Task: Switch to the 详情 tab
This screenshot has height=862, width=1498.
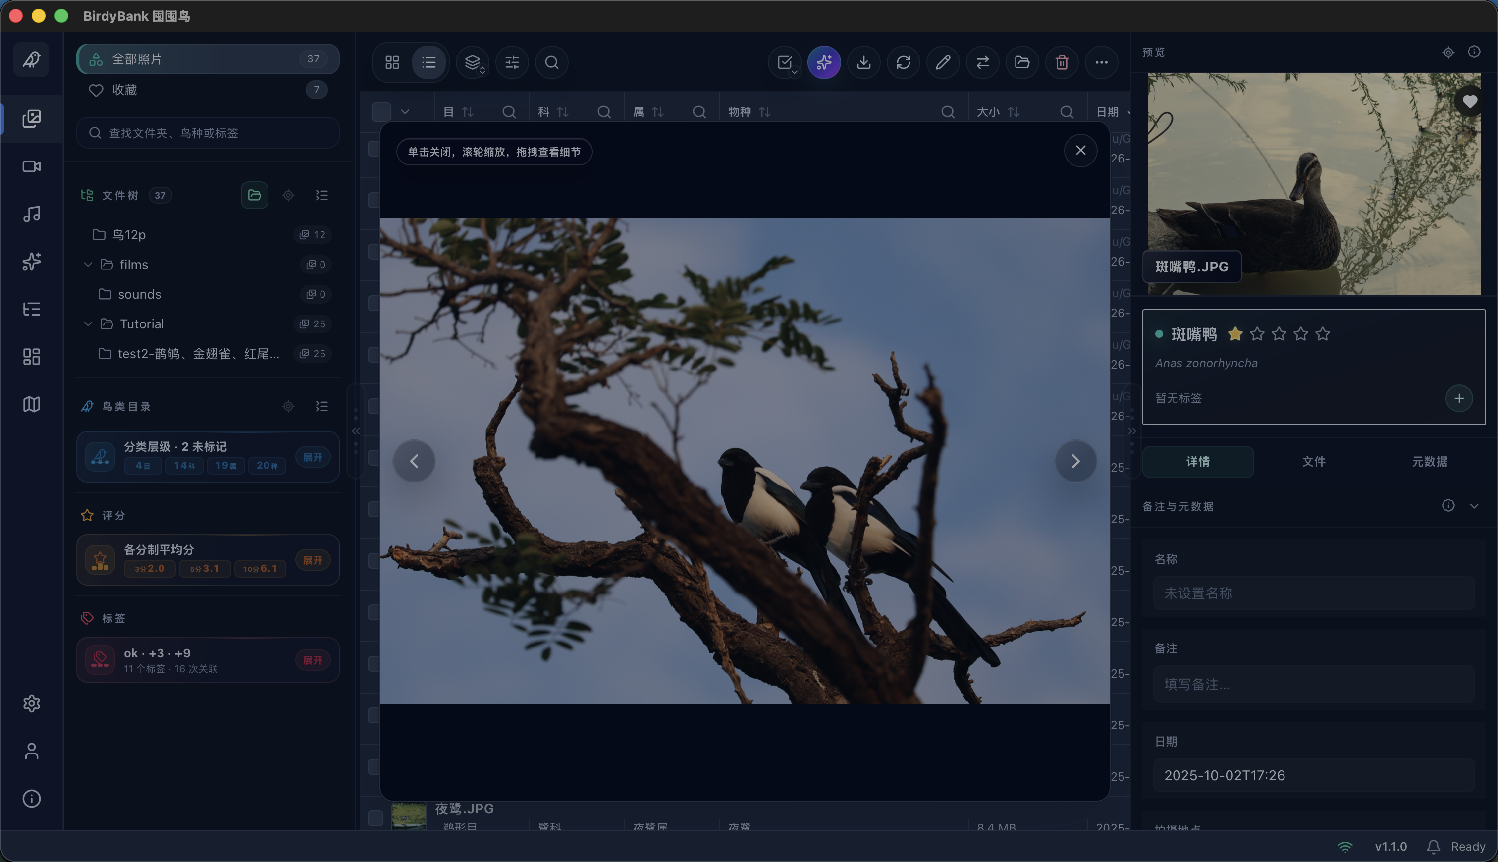Action: point(1198,462)
